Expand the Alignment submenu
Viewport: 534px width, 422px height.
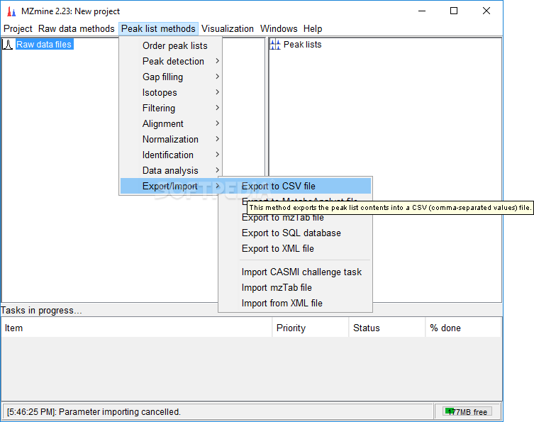click(171, 123)
